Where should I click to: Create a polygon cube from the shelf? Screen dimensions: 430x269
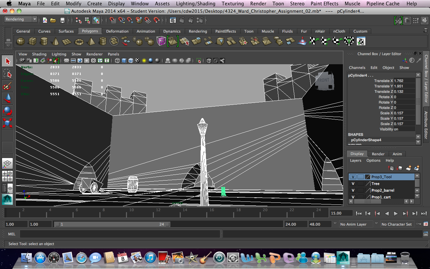pyautogui.click(x=32, y=41)
